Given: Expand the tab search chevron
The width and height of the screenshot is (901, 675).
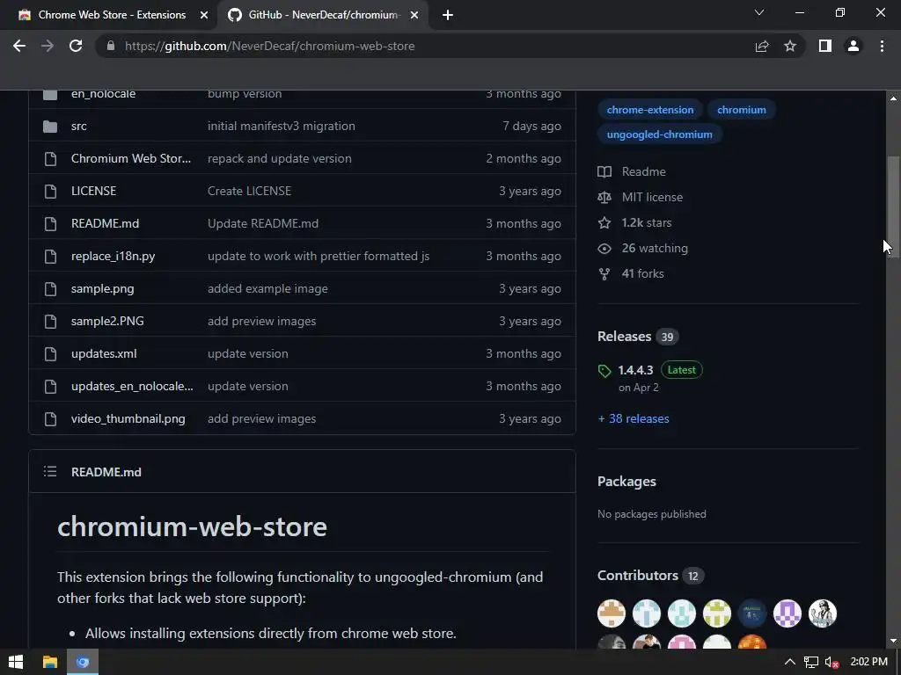Looking at the screenshot, I should tap(759, 12).
